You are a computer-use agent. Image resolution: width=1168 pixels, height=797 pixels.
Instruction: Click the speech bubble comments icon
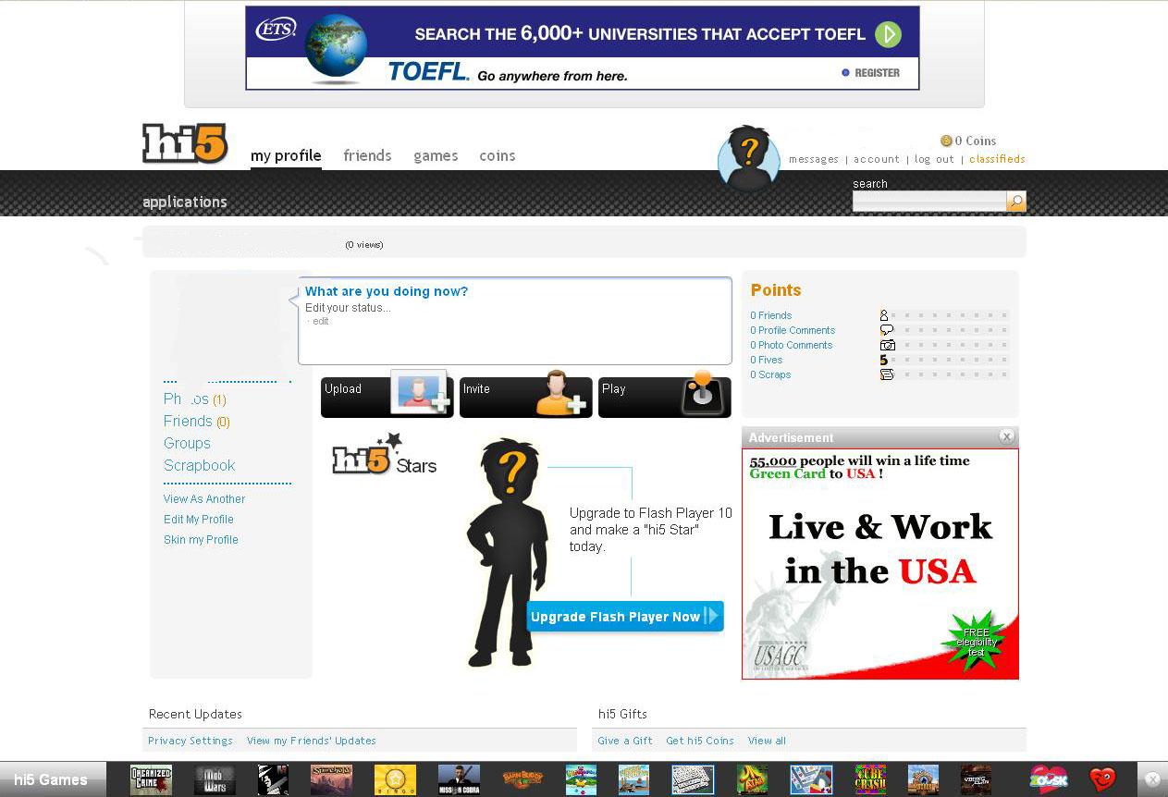tap(887, 330)
